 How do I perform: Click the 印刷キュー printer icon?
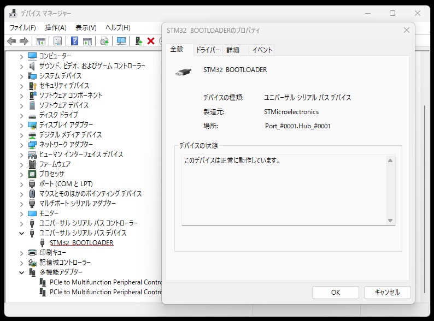[x=32, y=252]
